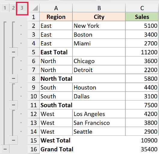Select the 5800 sales cell
Viewport: 159px width, 154px height.
coord(142,78)
